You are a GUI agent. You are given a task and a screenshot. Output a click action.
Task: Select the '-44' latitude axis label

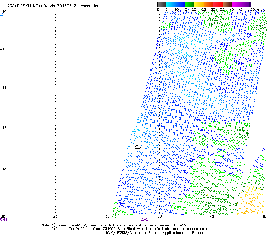tap(3, 88)
